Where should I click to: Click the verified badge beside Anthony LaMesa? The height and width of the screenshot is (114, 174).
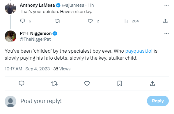58,5
